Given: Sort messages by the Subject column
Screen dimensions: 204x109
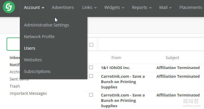Looking at the screenshot, I should pyautogui.click(x=172, y=57).
